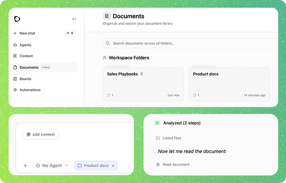Click the Automations lightning icon
Viewport: 286px width, 183px height.
tap(15, 90)
